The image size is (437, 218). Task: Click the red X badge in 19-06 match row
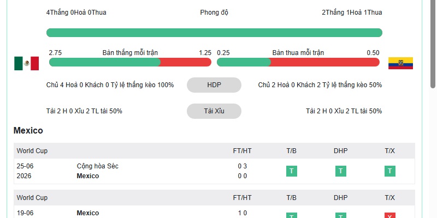390,215
